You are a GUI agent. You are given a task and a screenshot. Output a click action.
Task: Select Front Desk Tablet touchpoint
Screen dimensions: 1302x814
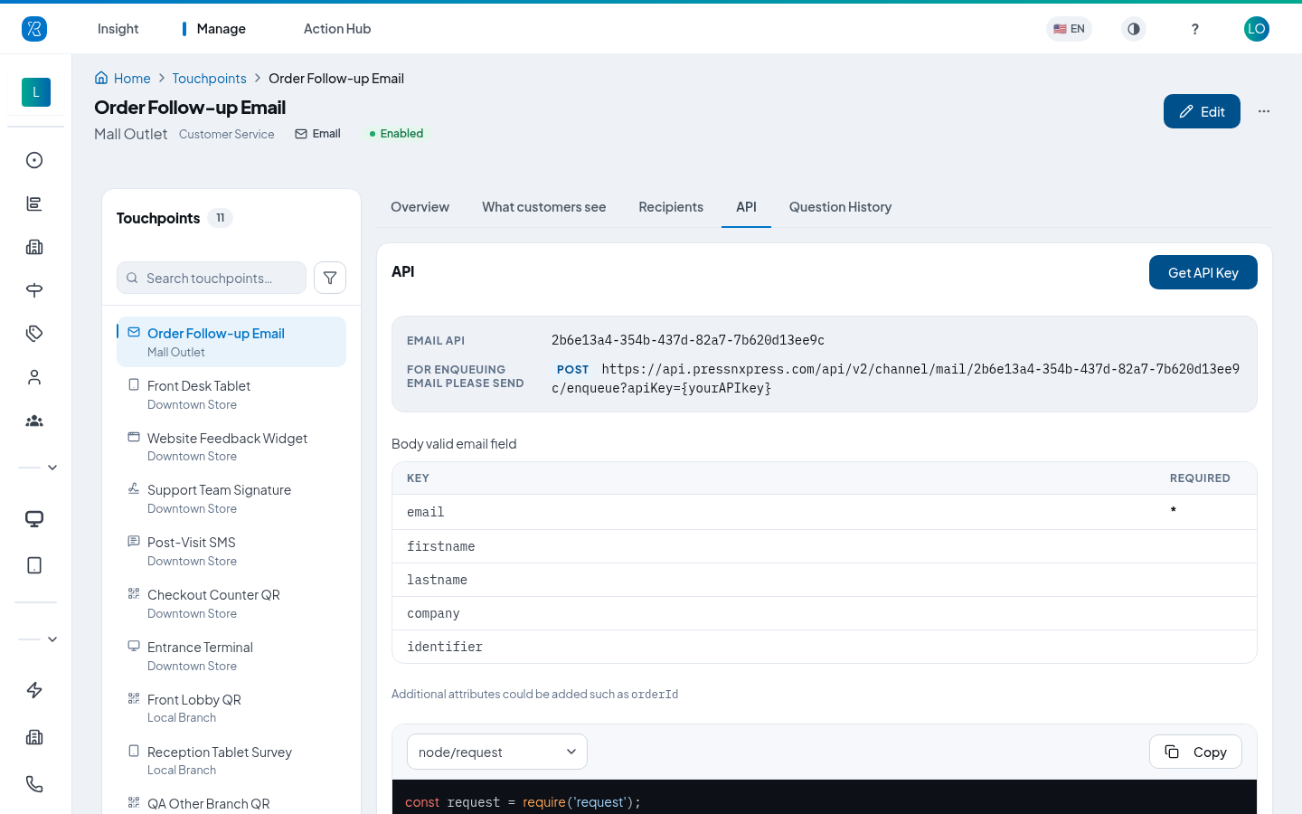click(x=231, y=394)
